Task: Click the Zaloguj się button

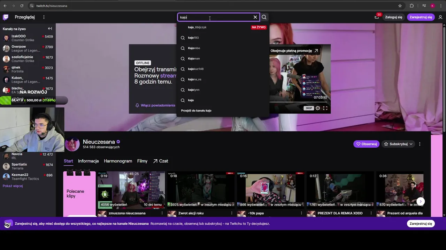Action: 394,17
